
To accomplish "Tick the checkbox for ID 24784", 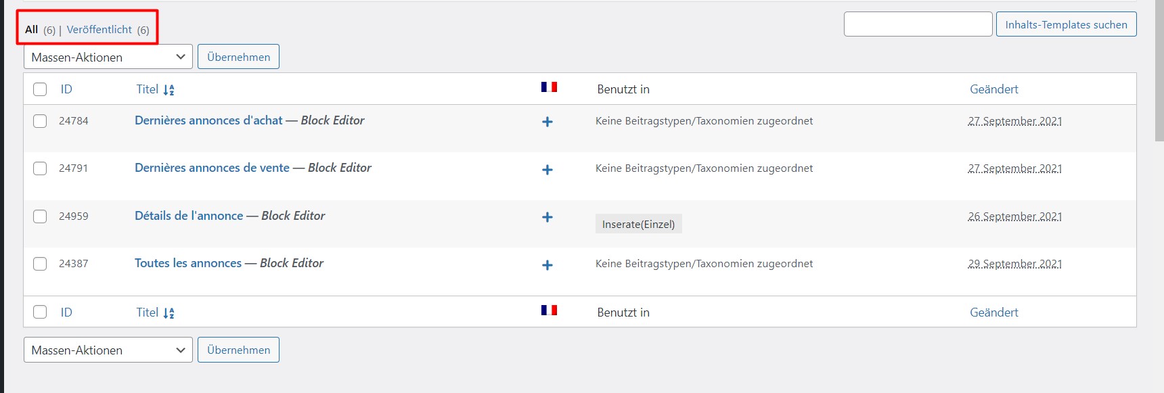I will coord(40,121).
